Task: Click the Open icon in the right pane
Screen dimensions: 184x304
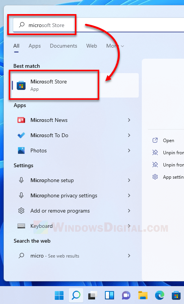Action: coord(155,140)
